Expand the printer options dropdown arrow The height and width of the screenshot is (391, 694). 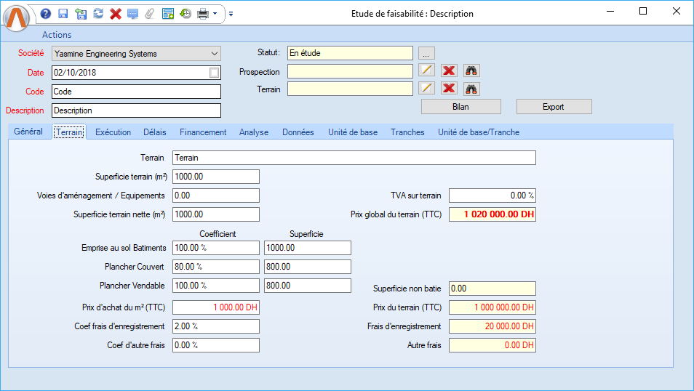215,14
